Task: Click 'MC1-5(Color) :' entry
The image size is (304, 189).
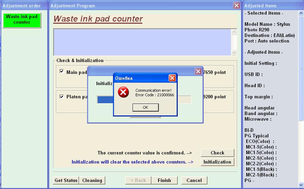Action: pos(261,153)
